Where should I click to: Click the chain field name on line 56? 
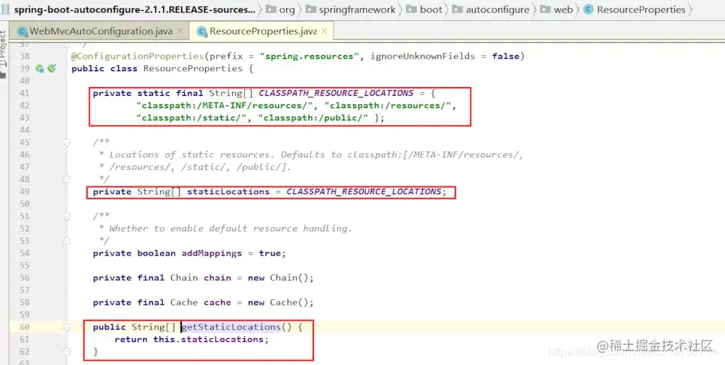217,278
